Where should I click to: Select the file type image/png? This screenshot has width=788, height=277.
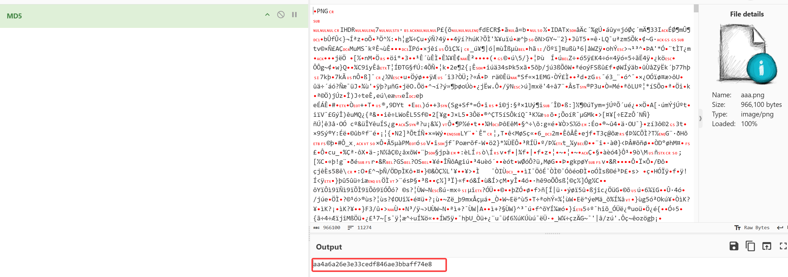(757, 114)
